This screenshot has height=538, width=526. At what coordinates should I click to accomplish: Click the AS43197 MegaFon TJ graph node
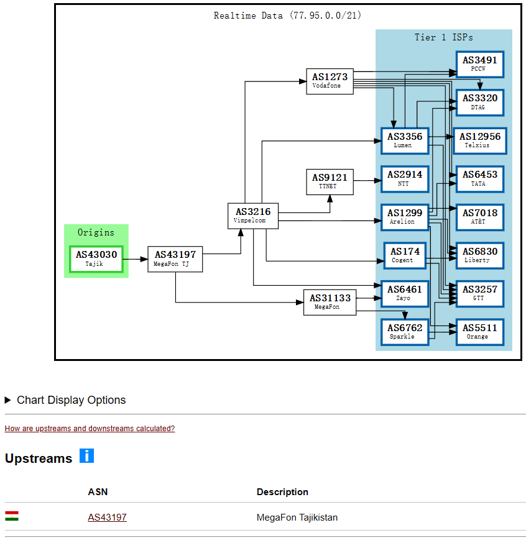(175, 259)
